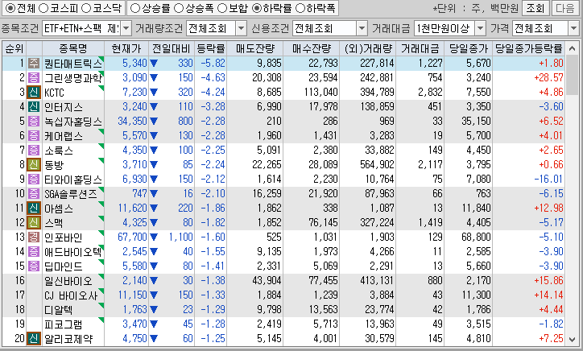
Task: Select the CJ 바이오사 stock name
Action: pyautogui.click(x=71, y=295)
